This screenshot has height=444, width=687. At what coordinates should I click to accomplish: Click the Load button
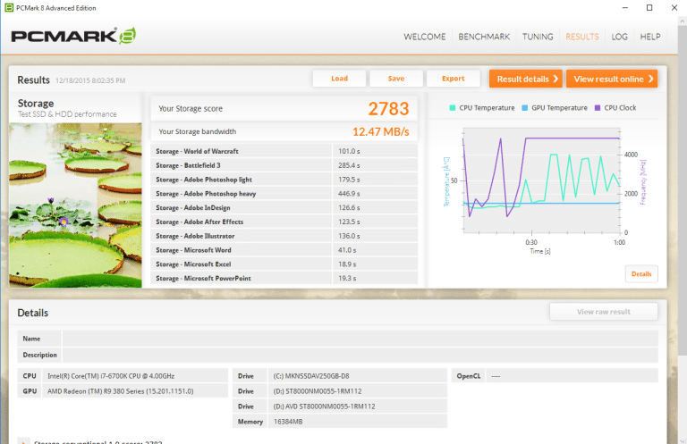[340, 79]
